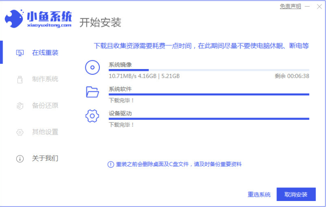The width and height of the screenshot is (326, 208).
Task: Click the blue info icon beside backup warning
Action: click(111, 164)
